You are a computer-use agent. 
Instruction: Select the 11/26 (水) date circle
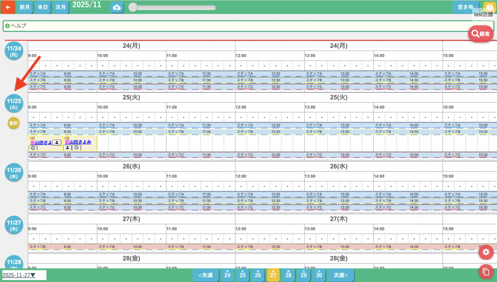tap(14, 172)
